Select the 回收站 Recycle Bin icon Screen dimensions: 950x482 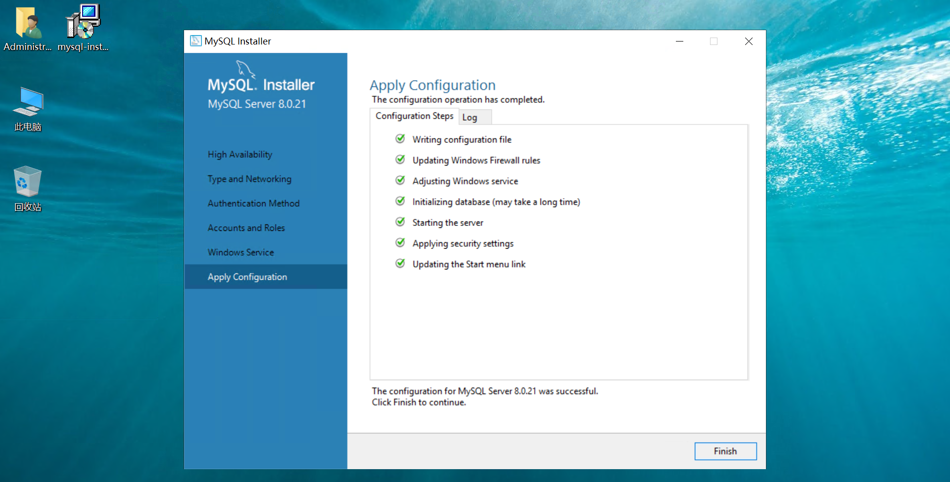28,189
